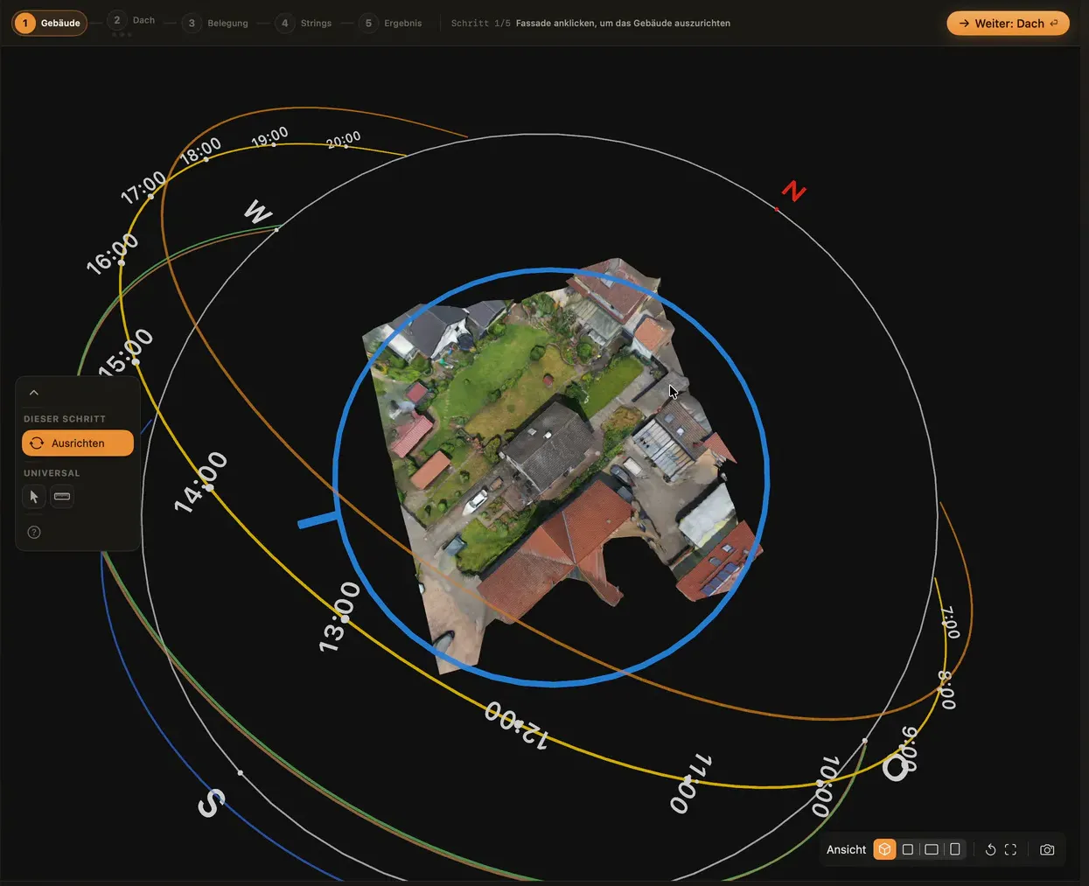This screenshot has width=1089, height=886.
Task: Click the 11:00 sun path marker
Action: [690, 783]
